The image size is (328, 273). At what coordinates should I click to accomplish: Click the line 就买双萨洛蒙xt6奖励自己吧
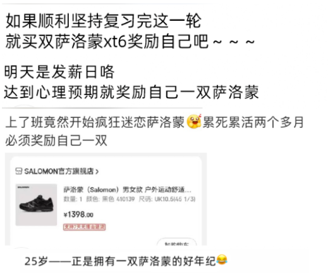click(x=130, y=41)
